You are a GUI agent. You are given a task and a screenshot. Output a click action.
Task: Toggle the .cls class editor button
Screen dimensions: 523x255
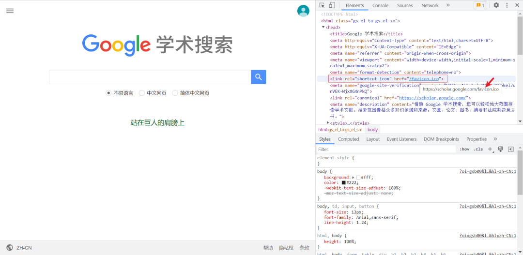click(x=478, y=150)
